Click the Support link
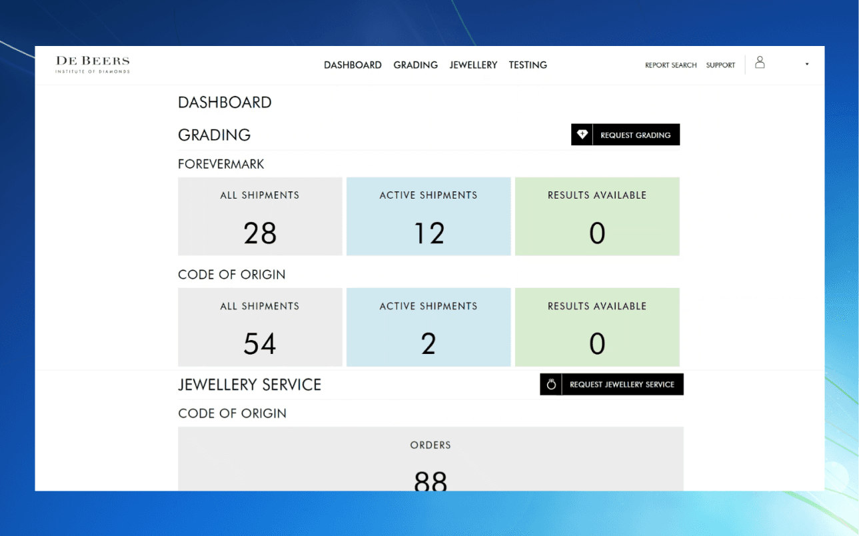859x536 pixels. point(720,65)
